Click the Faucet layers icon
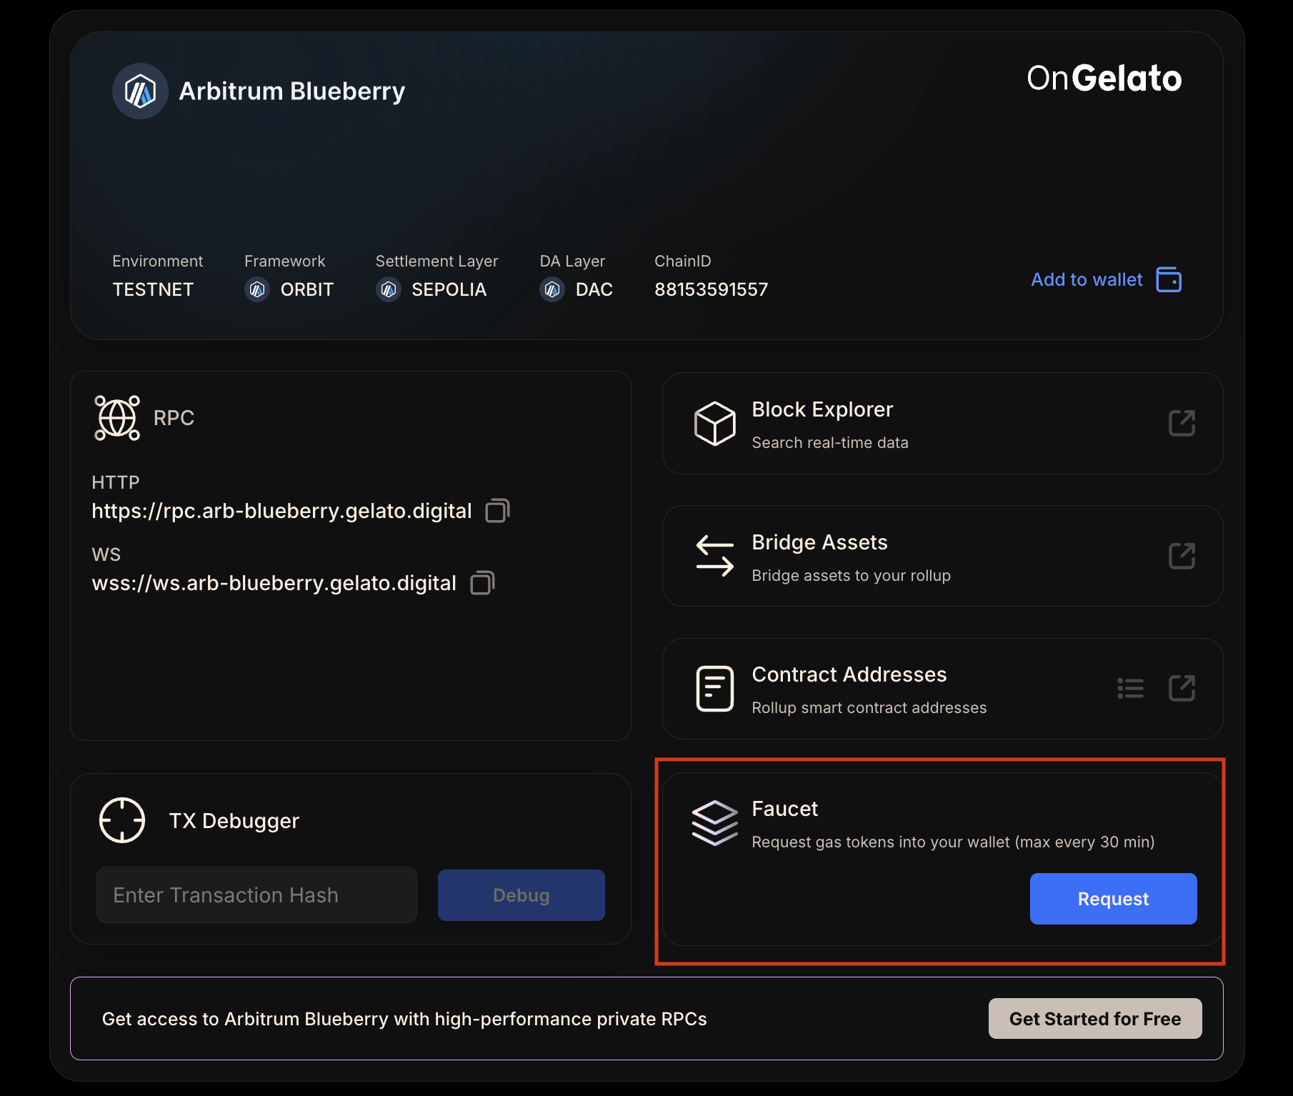The image size is (1293, 1096). tap(715, 823)
